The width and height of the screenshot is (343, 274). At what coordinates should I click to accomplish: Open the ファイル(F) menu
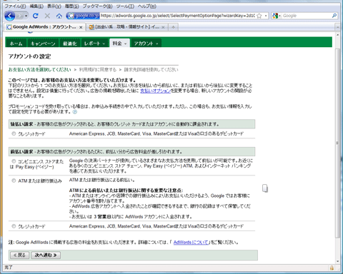tap(15, 6)
